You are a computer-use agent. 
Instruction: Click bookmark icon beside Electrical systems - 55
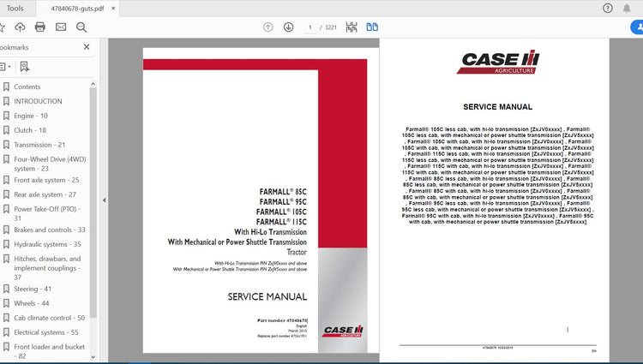[x=6, y=332]
